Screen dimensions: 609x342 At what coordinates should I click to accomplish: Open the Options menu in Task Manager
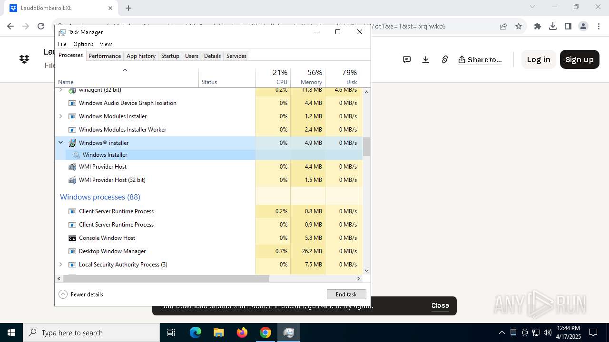coord(83,44)
